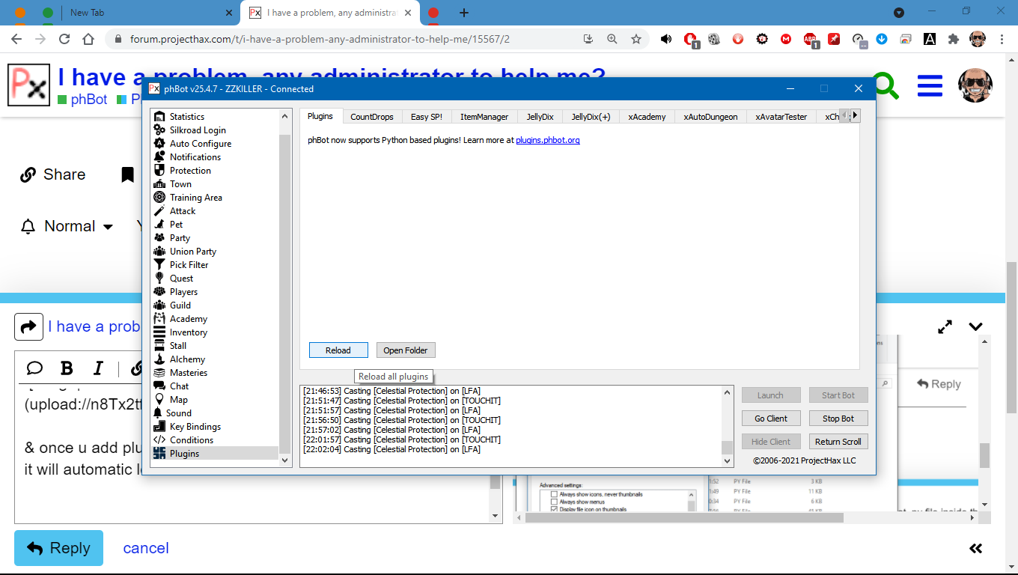Viewport: 1018px width, 575px height.
Task: Click the Stop Bot button
Action: pos(838,419)
